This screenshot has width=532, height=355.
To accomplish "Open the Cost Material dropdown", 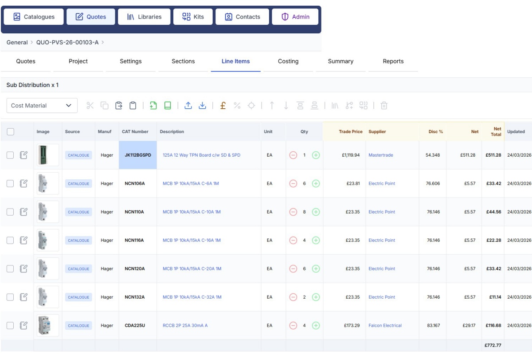I will [42, 106].
